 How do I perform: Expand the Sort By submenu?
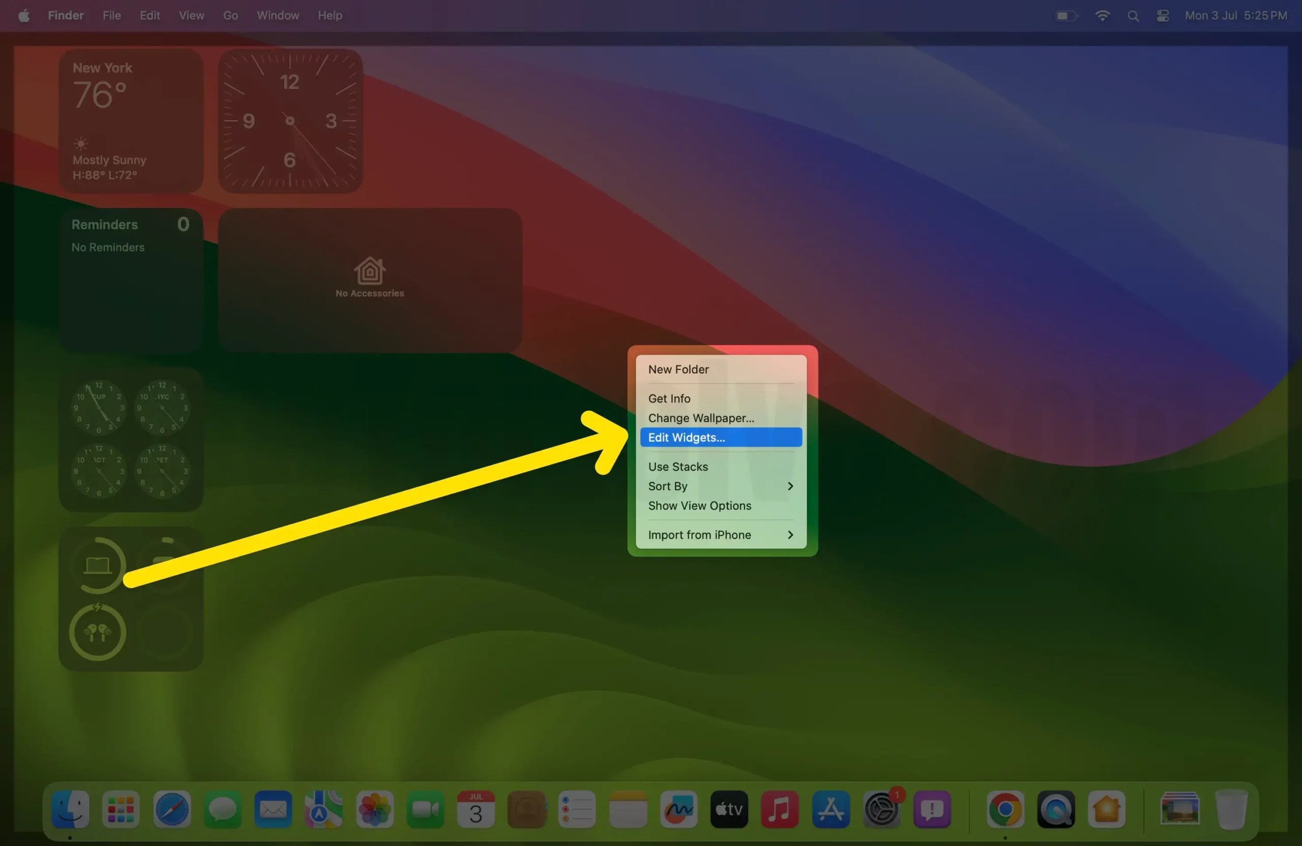(667, 486)
